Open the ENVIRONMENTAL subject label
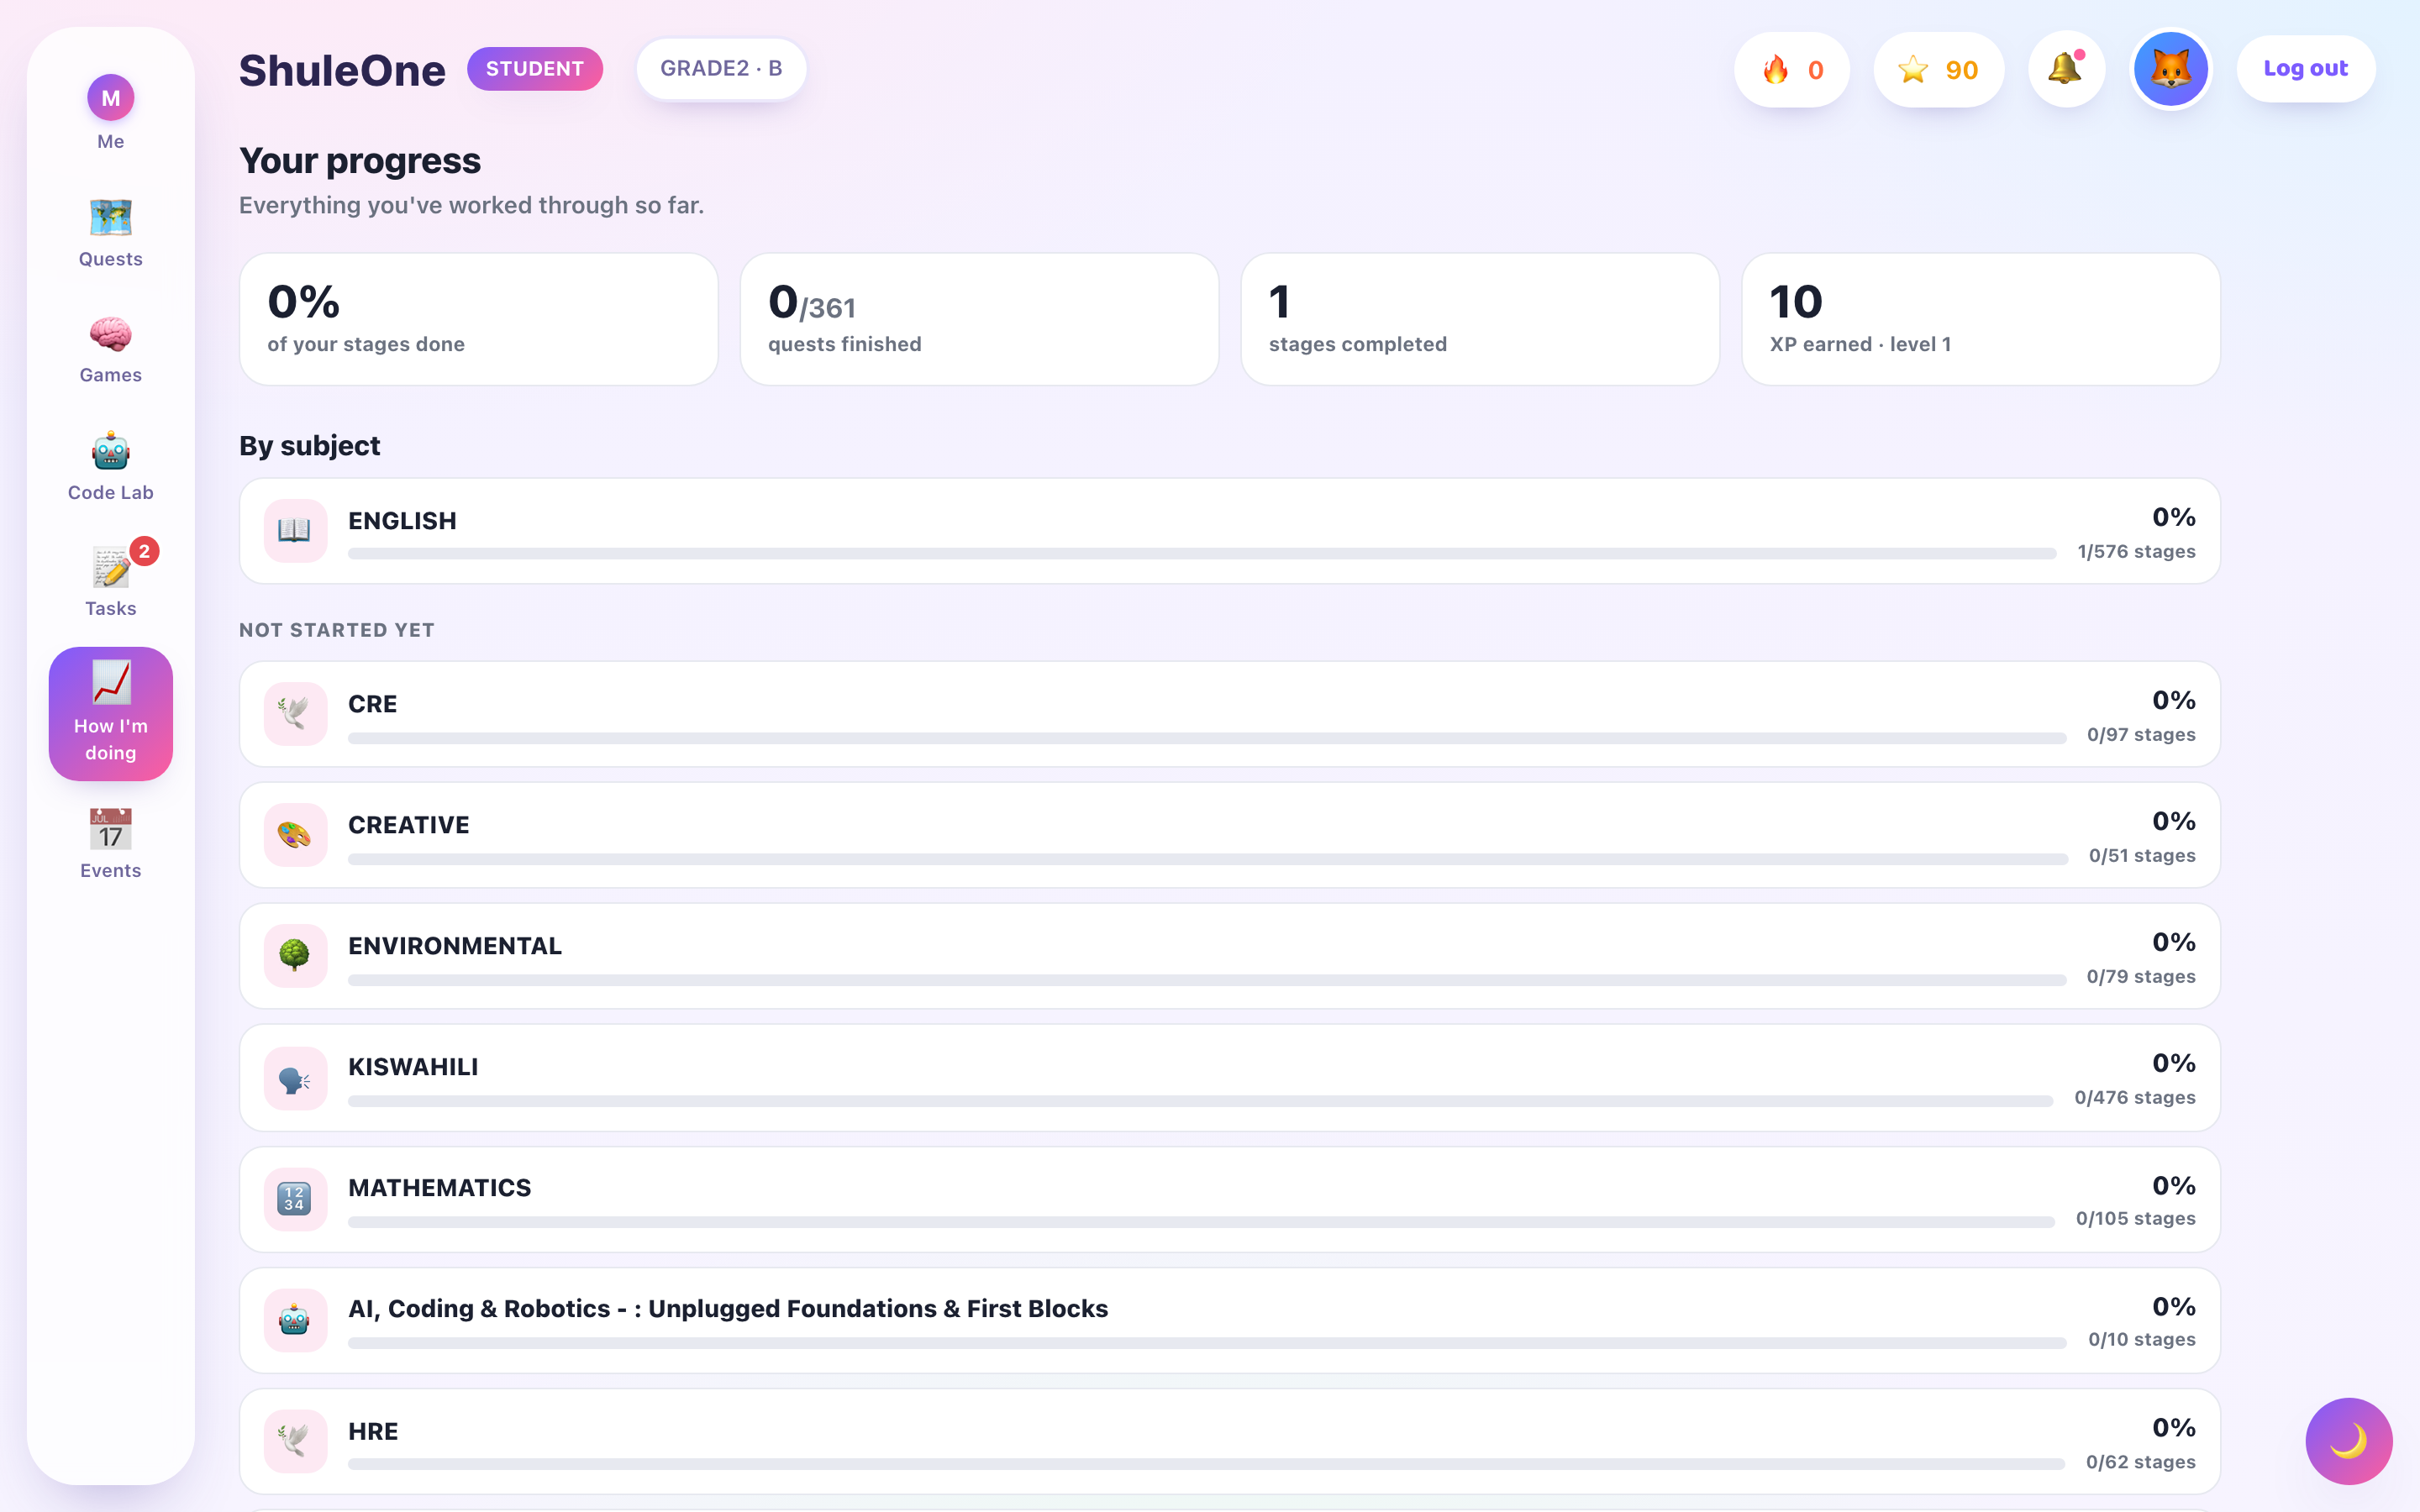 click(455, 946)
